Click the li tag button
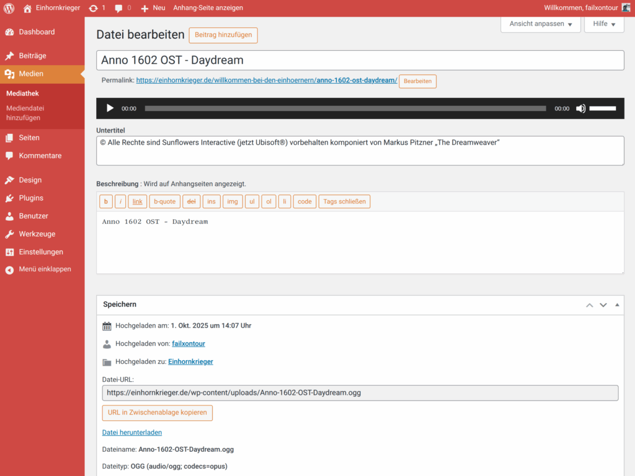 284,201
